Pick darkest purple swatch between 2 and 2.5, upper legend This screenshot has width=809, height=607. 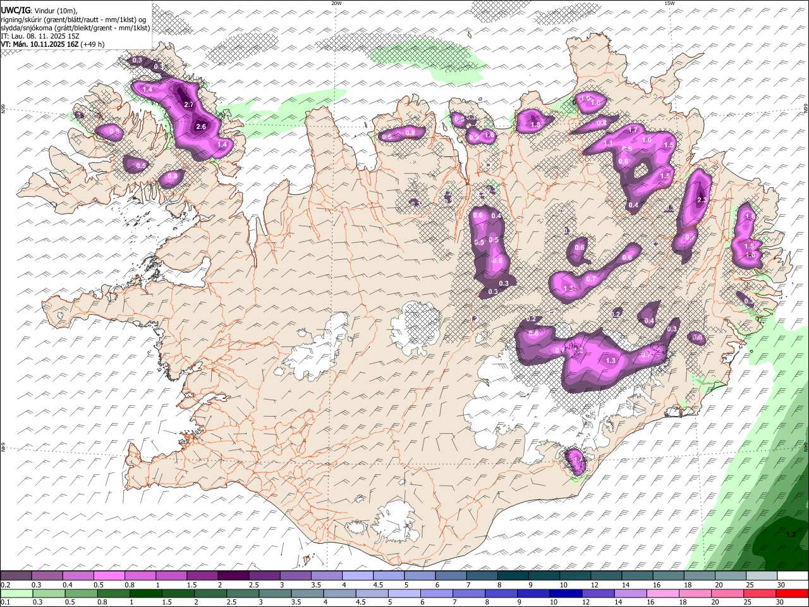[233, 576]
